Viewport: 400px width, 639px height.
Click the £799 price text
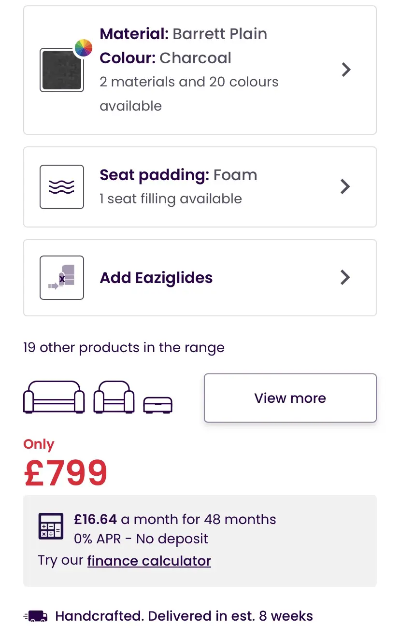tap(66, 473)
